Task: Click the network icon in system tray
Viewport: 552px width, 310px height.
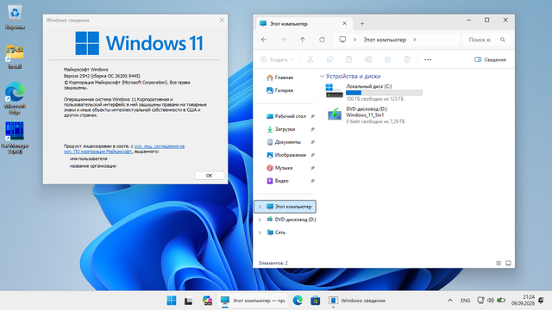Action: tap(480, 301)
